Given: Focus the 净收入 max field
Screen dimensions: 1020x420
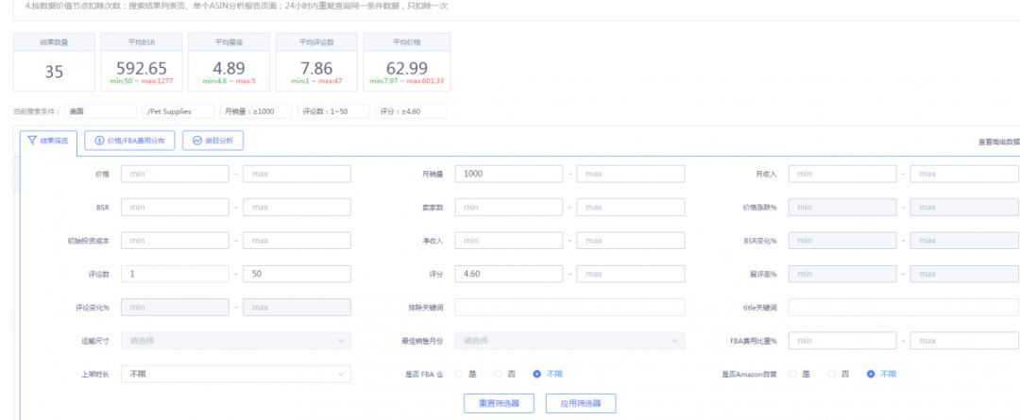Looking at the screenshot, I should tap(630, 241).
